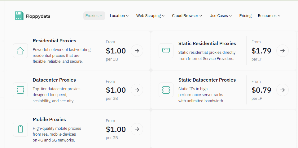
Task: Click arrow button beside $0.79 per IP
Action: [x=283, y=90]
